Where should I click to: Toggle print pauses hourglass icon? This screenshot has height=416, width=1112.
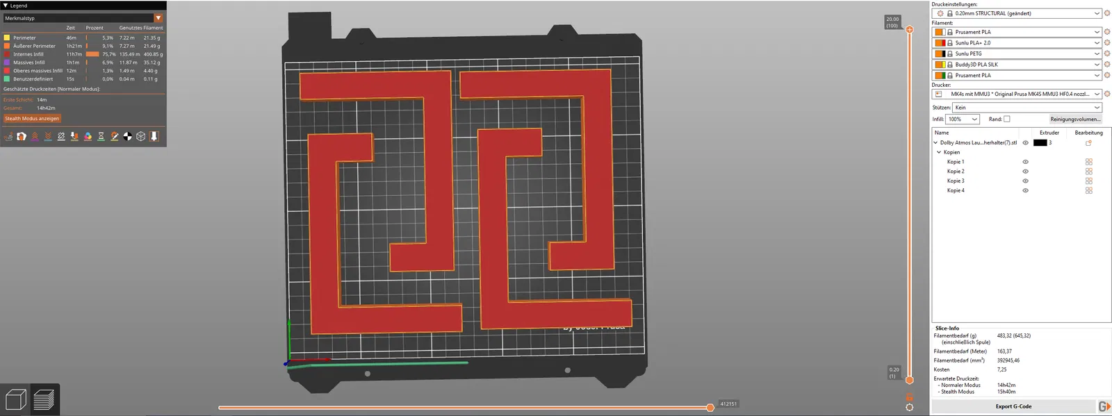click(101, 136)
